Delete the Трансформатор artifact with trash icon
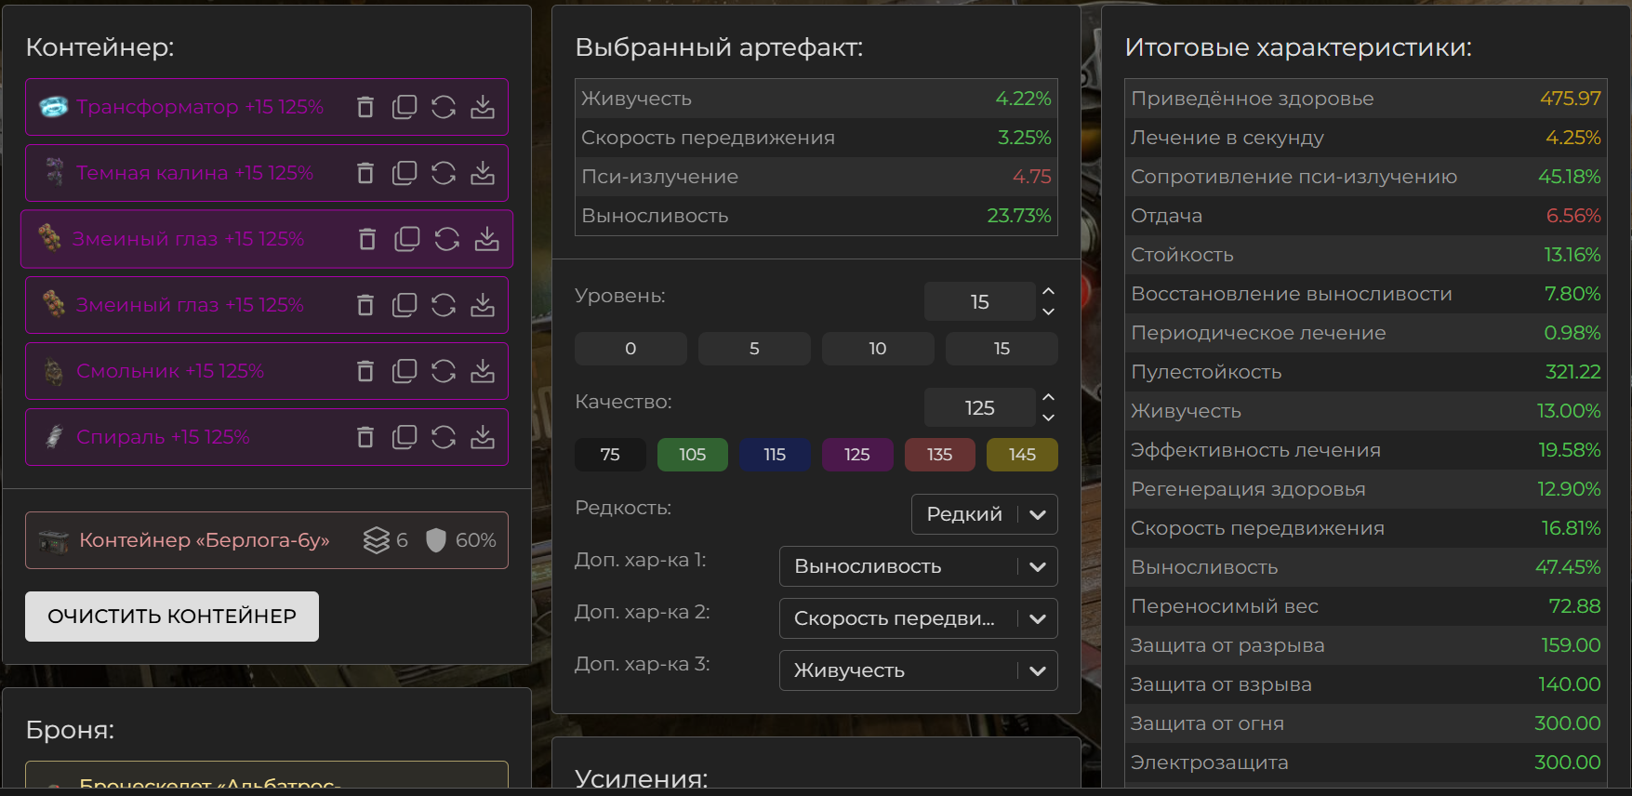Viewport: 1632px width, 796px height. (x=365, y=107)
